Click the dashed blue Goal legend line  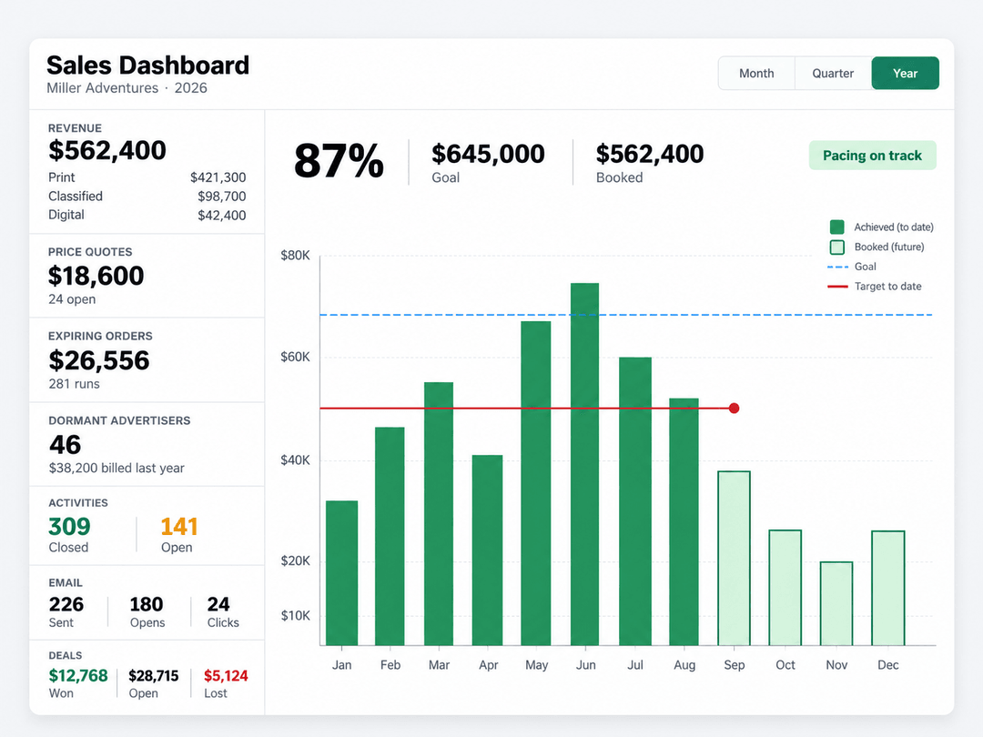click(x=837, y=267)
